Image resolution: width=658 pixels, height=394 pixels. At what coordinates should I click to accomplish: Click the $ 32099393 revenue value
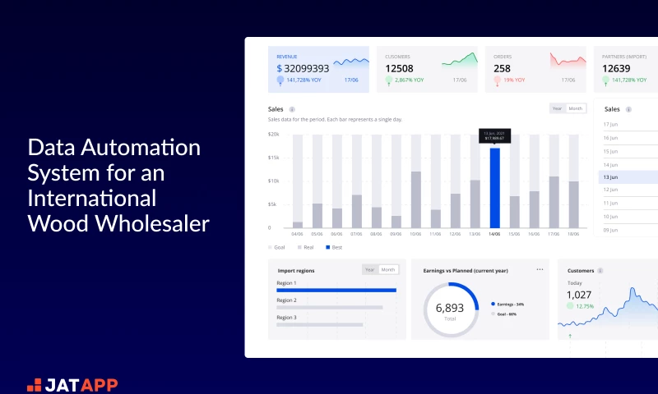click(303, 68)
